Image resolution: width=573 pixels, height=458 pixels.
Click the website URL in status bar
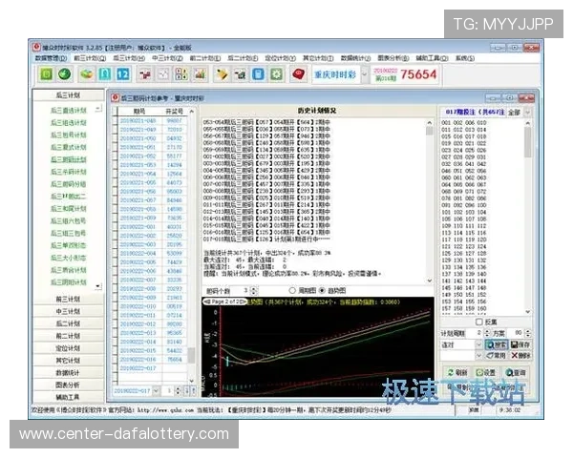(165, 410)
